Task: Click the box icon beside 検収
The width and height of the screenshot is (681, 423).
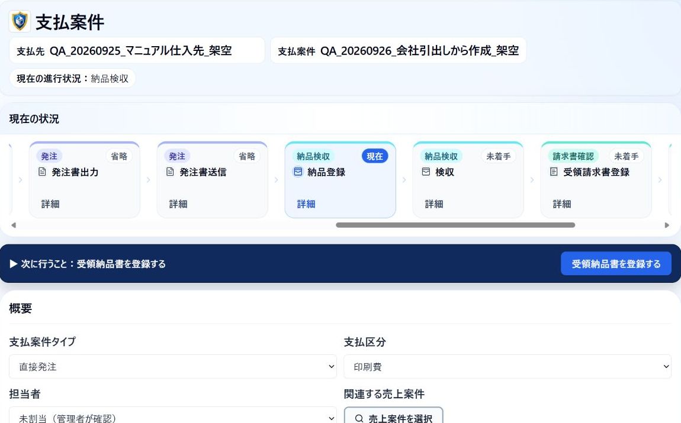Action: pyautogui.click(x=426, y=172)
